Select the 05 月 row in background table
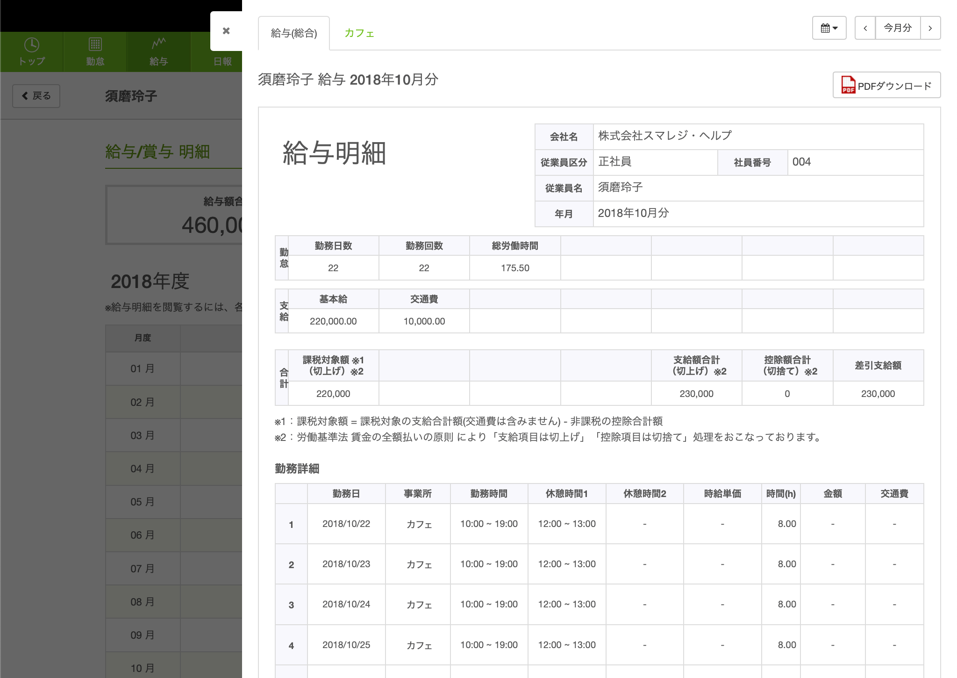Image resolution: width=957 pixels, height=678 pixels. coord(174,502)
